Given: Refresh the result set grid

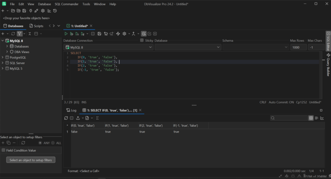Looking at the screenshot, I should (66, 118).
